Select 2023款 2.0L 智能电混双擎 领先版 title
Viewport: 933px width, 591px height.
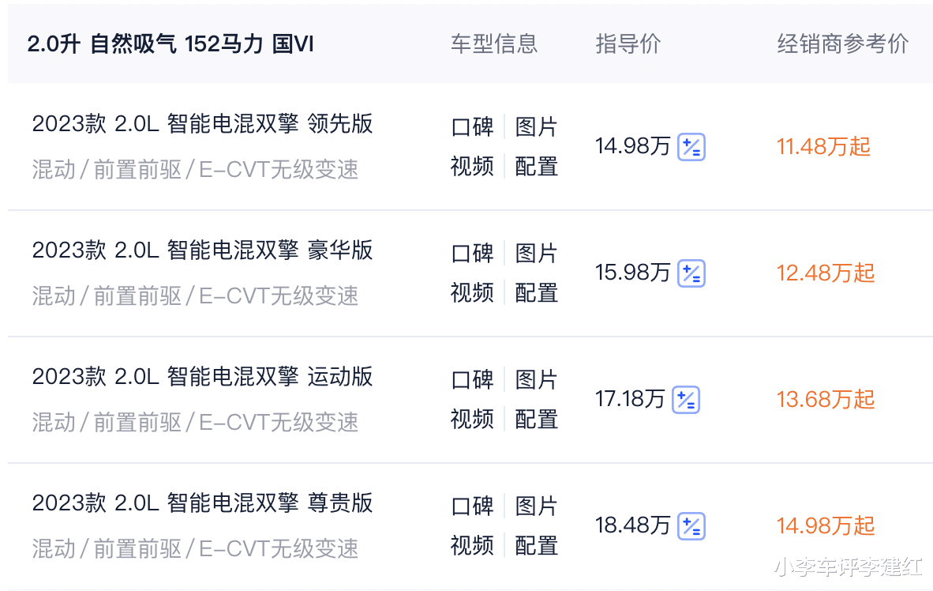coord(202,124)
